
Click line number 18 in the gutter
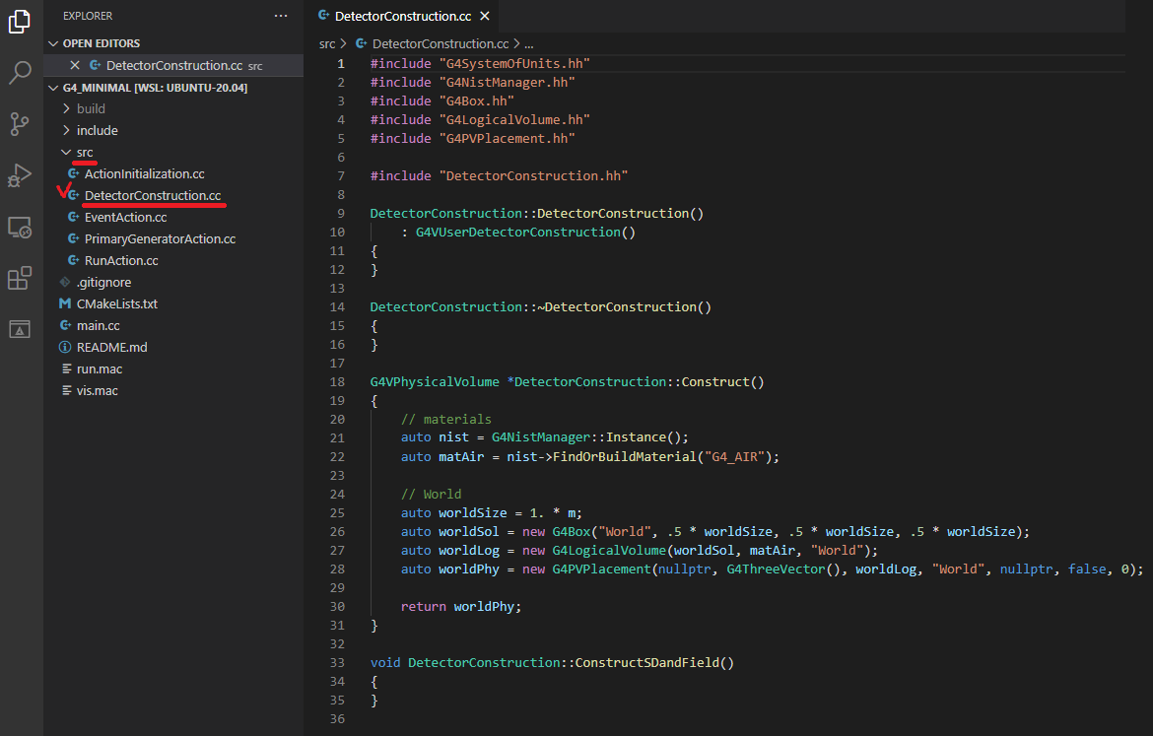point(337,381)
